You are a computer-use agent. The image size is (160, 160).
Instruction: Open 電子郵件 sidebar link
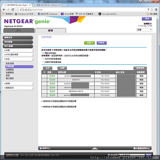(x=10, y=78)
